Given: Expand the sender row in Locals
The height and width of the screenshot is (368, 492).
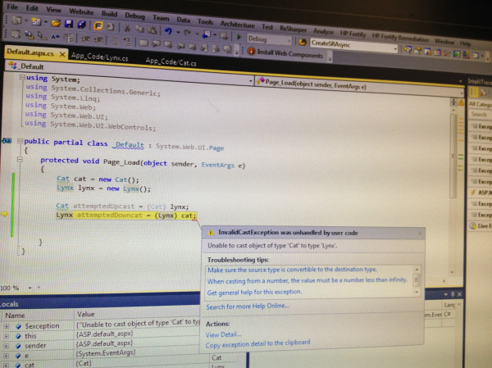Looking at the screenshot, I should click(x=7, y=346).
